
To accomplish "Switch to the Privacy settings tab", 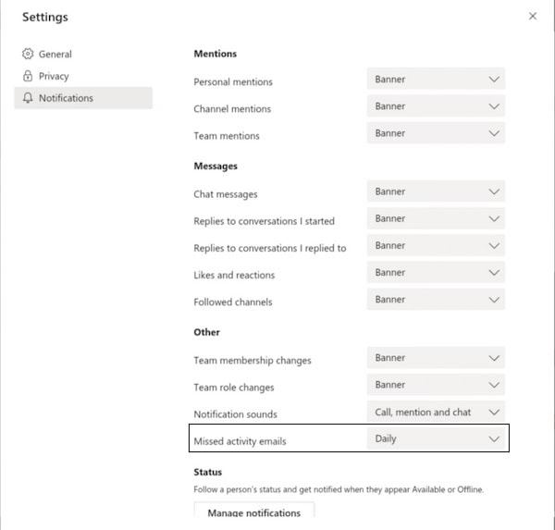I will 54,77.
